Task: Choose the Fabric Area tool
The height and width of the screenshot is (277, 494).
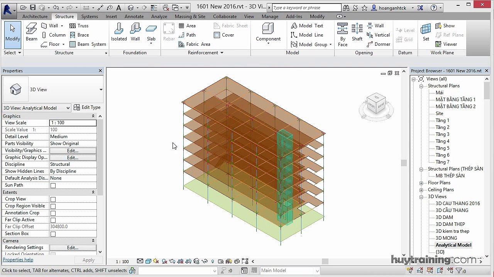Action: 194,44
